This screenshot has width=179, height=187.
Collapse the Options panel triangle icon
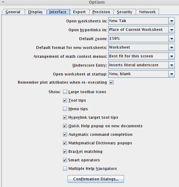pyautogui.click(x=3, y=2)
